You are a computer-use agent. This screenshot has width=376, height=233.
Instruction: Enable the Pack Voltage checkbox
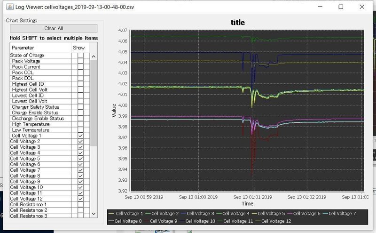tap(80, 61)
